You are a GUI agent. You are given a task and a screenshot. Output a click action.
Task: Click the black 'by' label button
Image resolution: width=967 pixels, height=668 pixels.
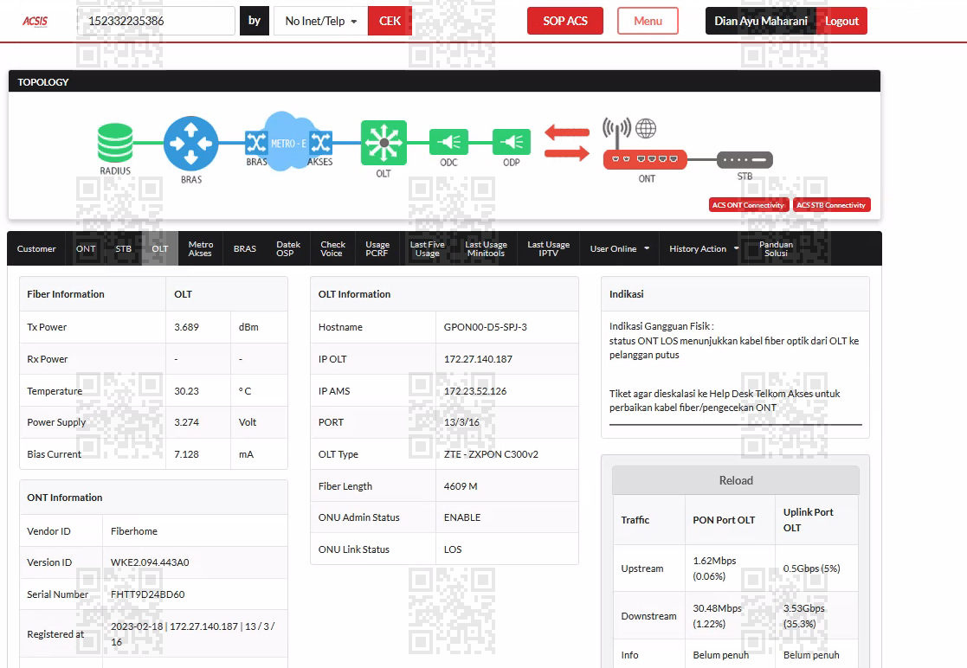coord(254,21)
